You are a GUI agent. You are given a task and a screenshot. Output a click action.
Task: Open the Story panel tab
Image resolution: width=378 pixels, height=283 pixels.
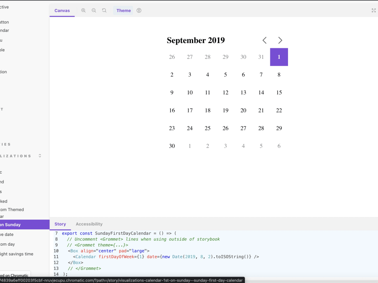[x=60, y=224]
